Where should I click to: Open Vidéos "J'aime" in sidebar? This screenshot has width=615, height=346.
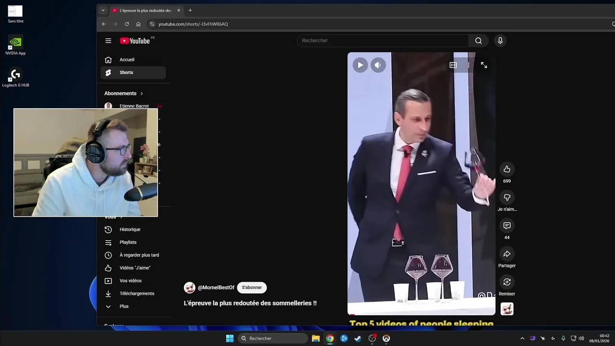133,268
